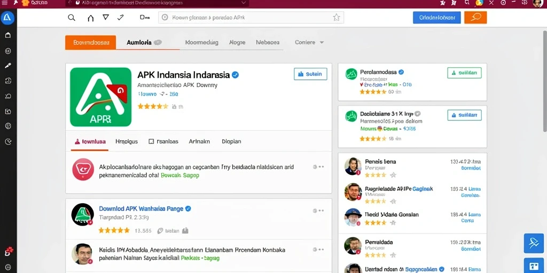Select the pen icon in left sidebar
Screen dimensions: 547x273
tap(8, 66)
